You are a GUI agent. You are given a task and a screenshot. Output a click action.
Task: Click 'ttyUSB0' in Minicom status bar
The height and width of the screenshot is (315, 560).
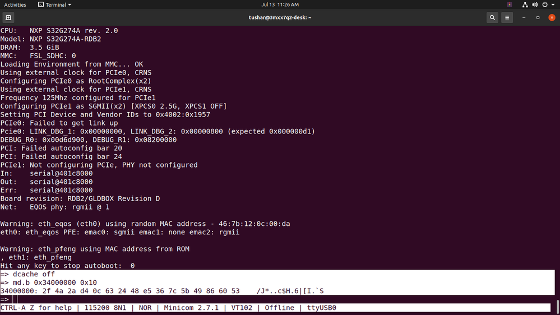pyautogui.click(x=321, y=308)
